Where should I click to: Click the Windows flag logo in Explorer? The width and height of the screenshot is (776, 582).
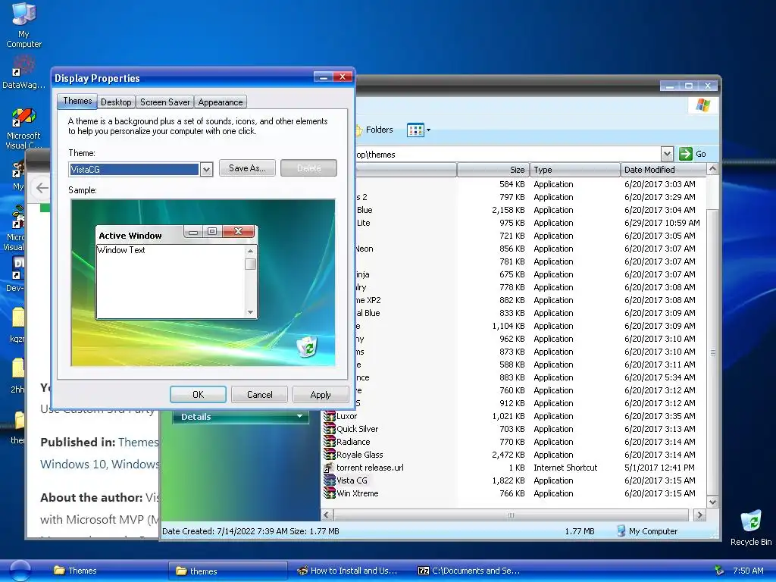coord(702,105)
